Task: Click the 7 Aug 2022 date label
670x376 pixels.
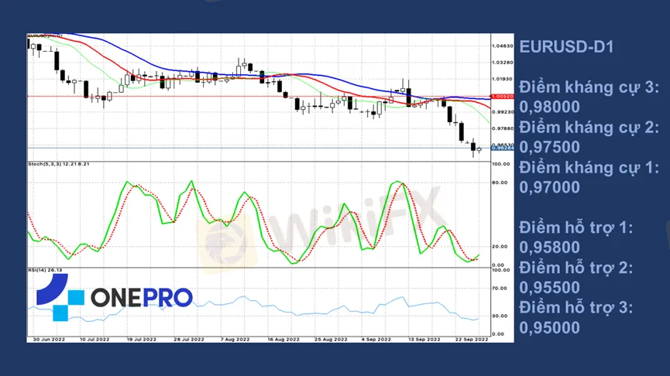Action: [x=235, y=339]
